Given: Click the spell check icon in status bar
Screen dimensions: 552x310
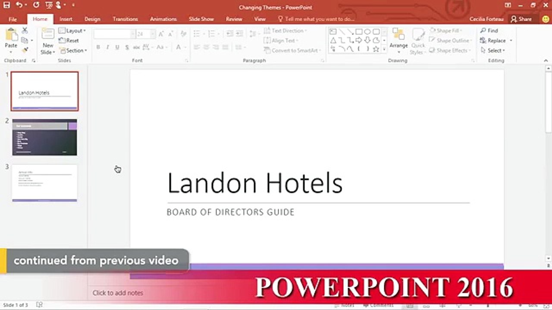Looking at the screenshot, I should [x=39, y=305].
